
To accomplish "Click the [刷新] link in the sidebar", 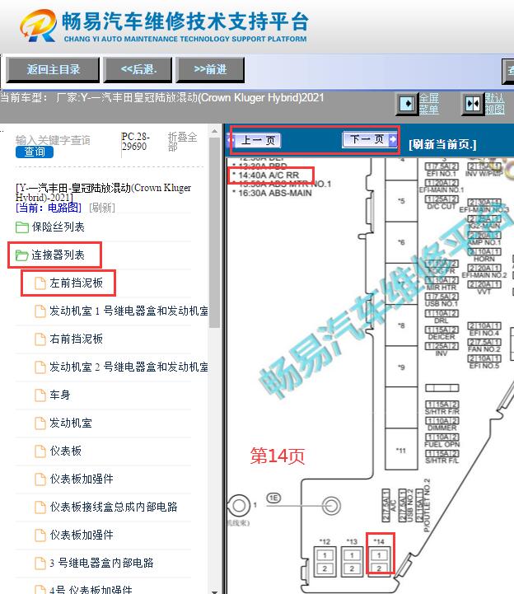I will [x=102, y=208].
